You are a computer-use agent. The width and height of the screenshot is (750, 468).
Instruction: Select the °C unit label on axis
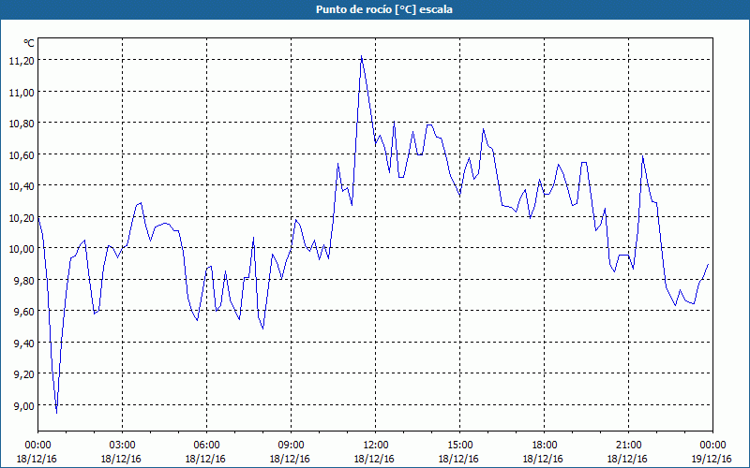tap(29, 43)
